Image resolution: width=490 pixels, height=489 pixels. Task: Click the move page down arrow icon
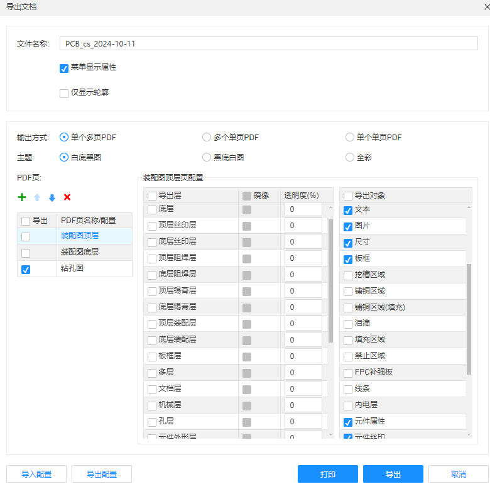(x=52, y=197)
